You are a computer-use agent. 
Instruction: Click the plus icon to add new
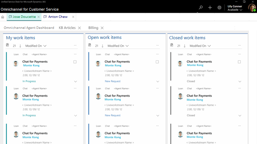point(210,8)
